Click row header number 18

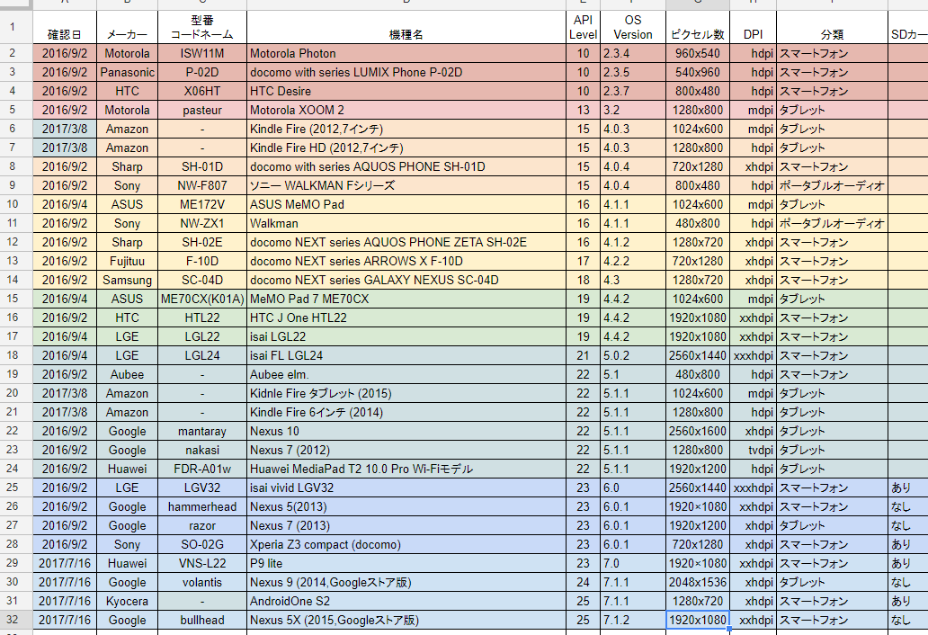pos(13,355)
